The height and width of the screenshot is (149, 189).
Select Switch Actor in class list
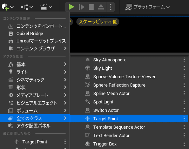[x=129, y=110]
